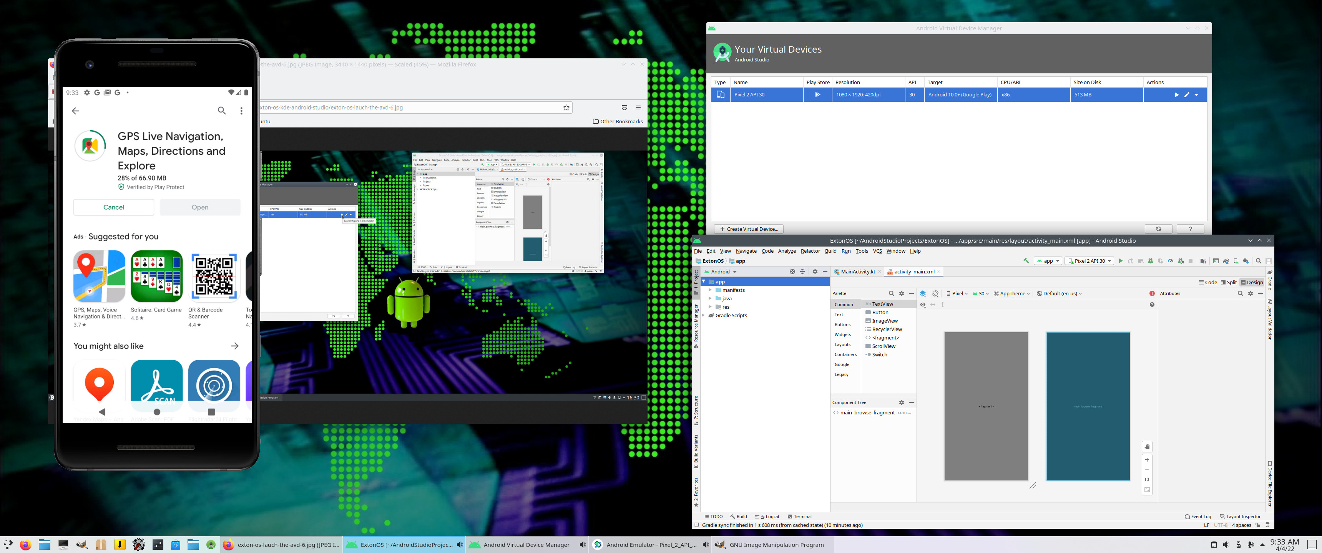The image size is (1322, 553).
Task: Click Search Everywhere magnifier in Android Studio toolbar
Action: pyautogui.click(x=1259, y=261)
